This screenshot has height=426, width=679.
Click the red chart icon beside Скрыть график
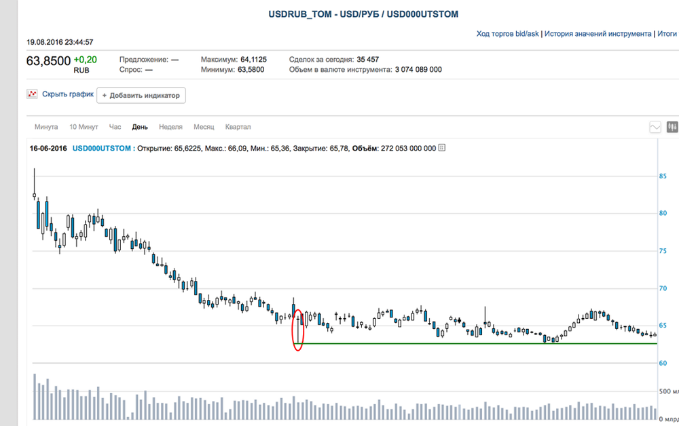pos(32,94)
